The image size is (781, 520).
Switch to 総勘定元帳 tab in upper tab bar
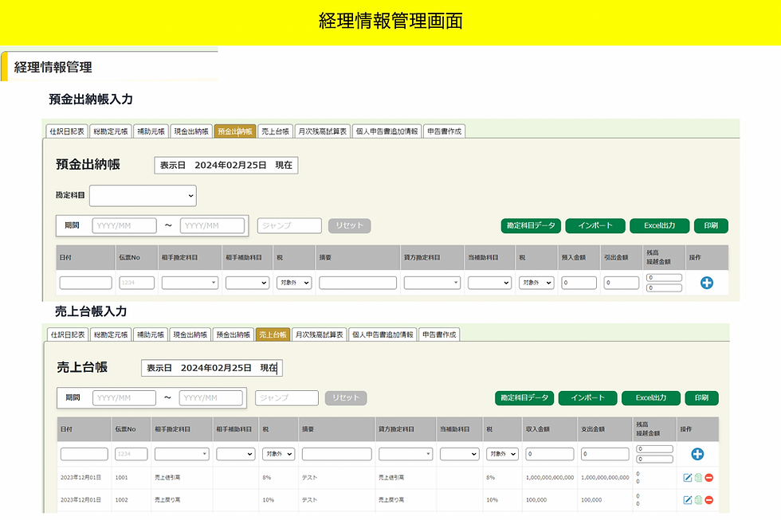click(x=111, y=131)
